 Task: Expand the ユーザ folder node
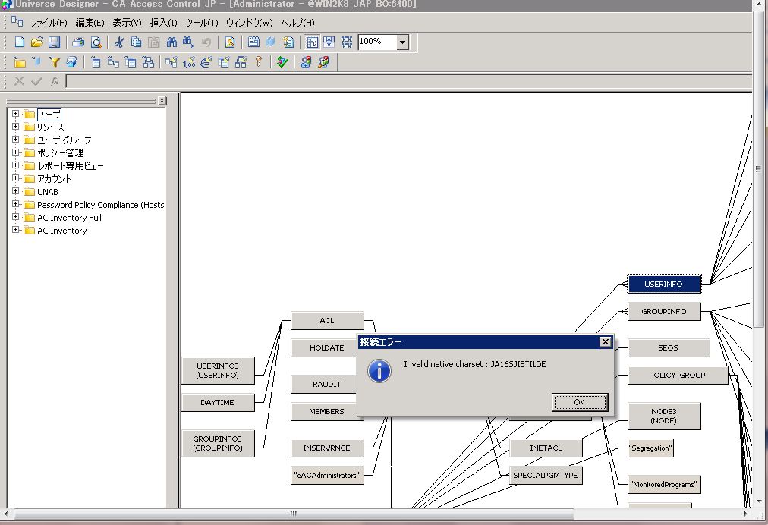[16, 114]
